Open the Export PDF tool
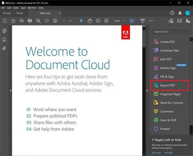The height and width of the screenshot is (156, 193). [169, 85]
